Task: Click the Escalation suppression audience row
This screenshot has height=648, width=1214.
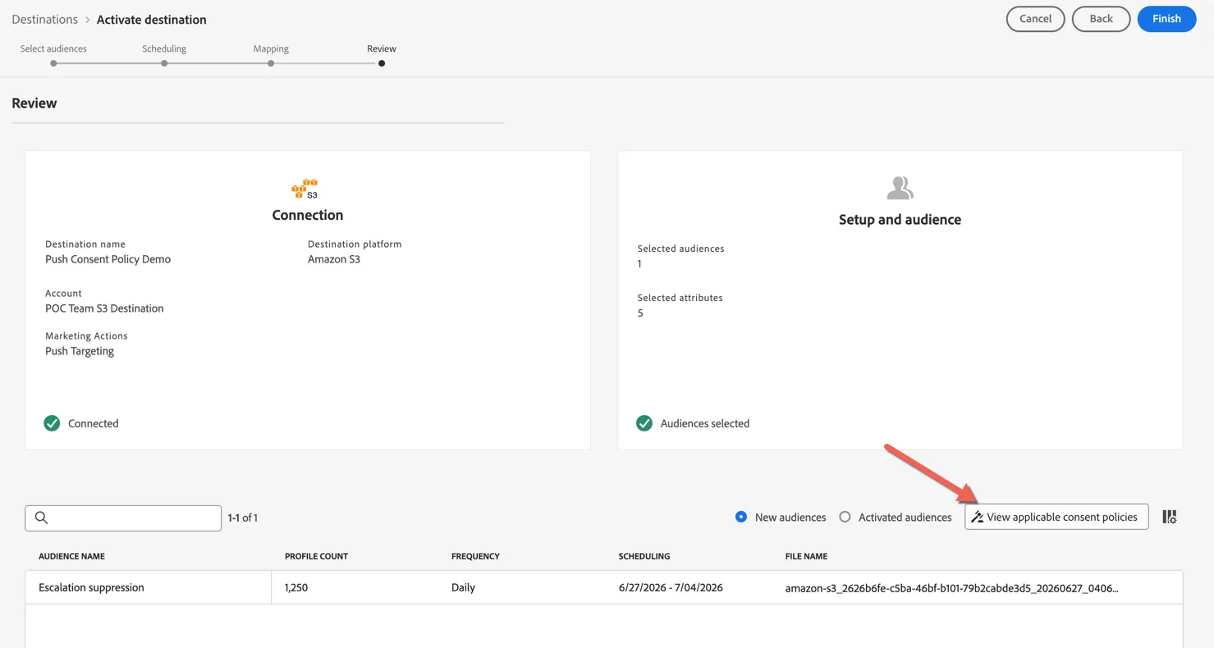Action: (604, 587)
